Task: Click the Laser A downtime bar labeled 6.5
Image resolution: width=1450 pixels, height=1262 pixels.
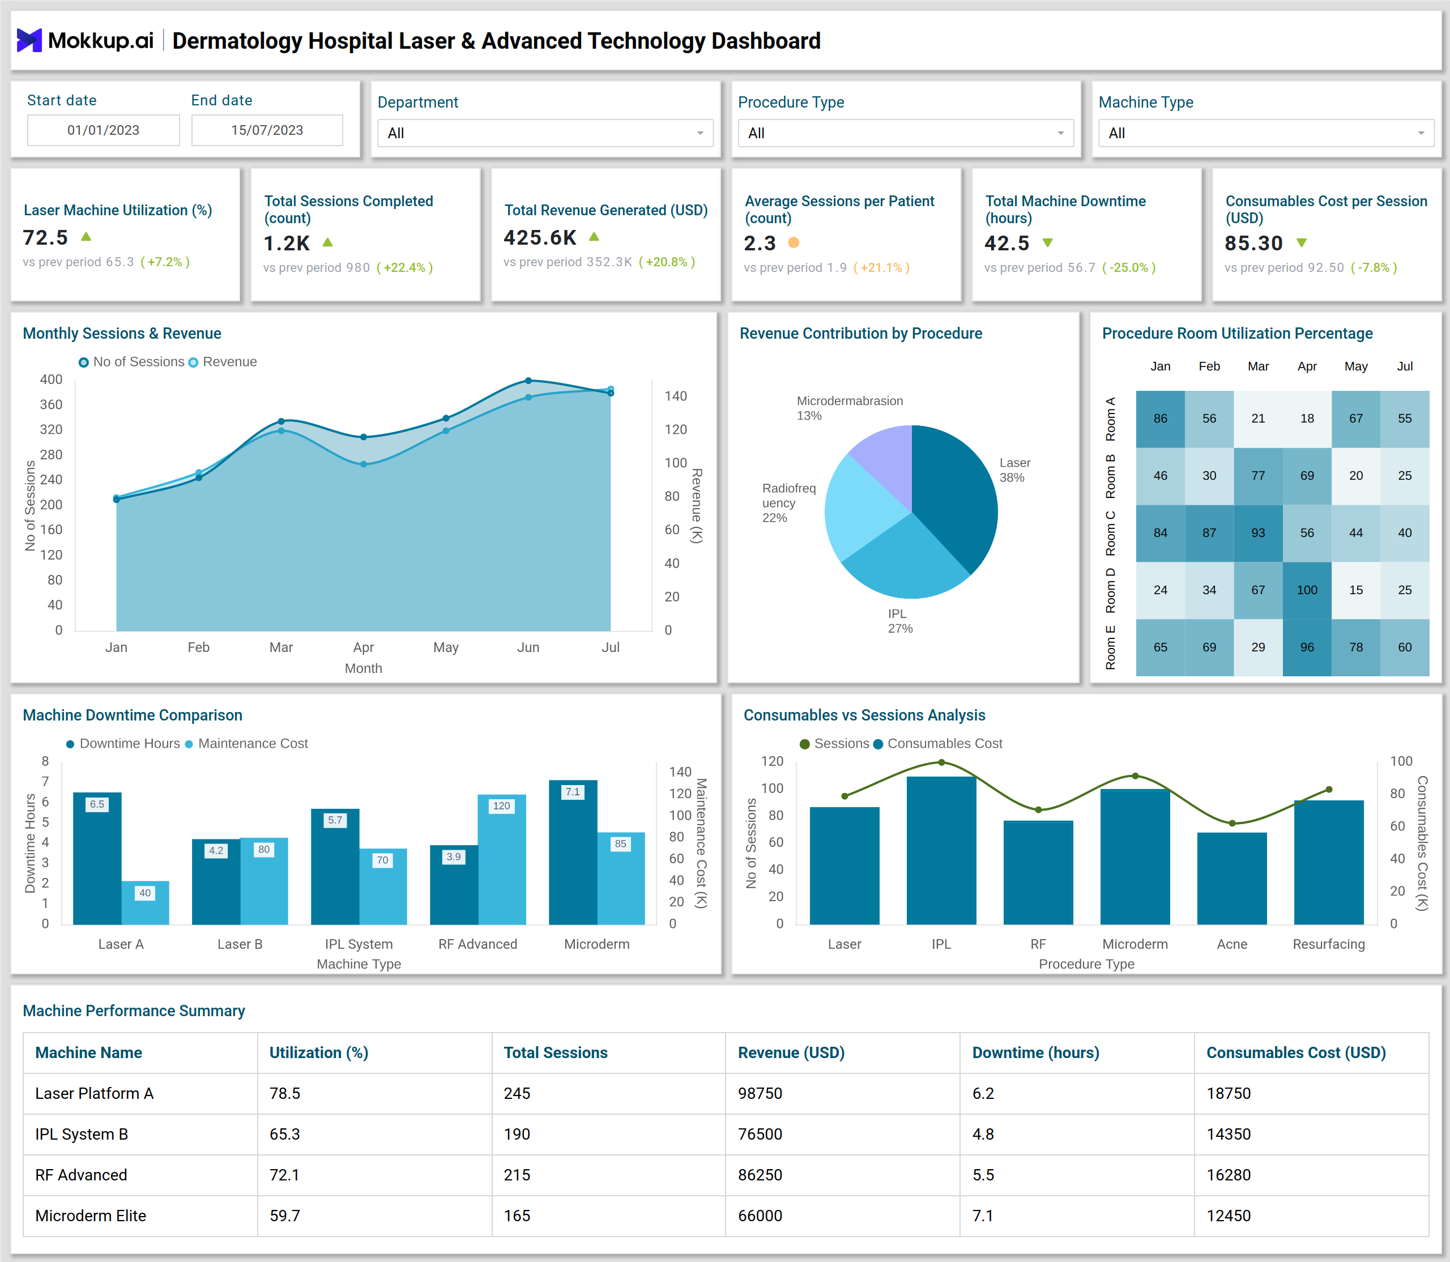Action: pyautogui.click(x=97, y=859)
